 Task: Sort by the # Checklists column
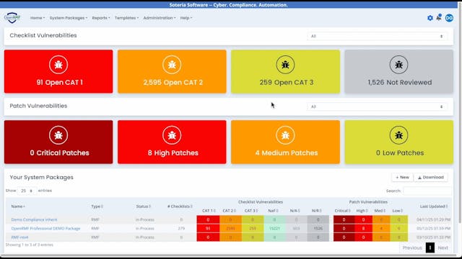[180, 206]
